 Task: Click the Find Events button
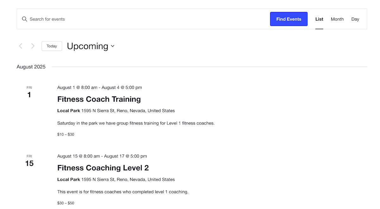[288, 19]
